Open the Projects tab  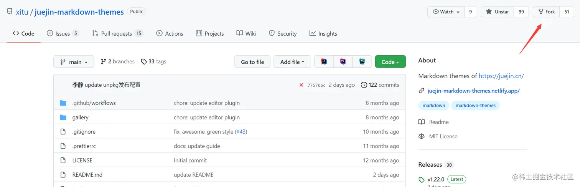click(x=210, y=33)
